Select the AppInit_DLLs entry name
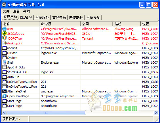 point(16,67)
